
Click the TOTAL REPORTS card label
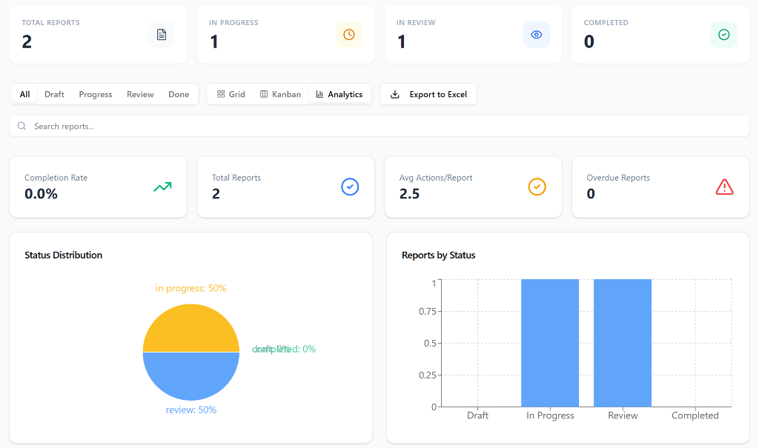51,23
